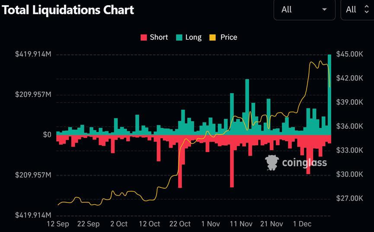Click the up-down stepper arrows on second All selector
Screen dimensions: 374x232
point(367,10)
